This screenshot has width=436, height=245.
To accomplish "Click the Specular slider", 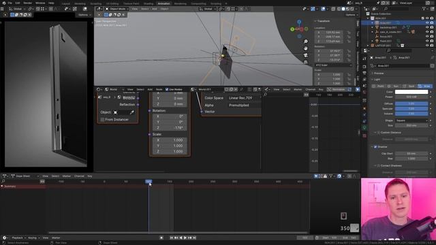I will coord(411,109).
